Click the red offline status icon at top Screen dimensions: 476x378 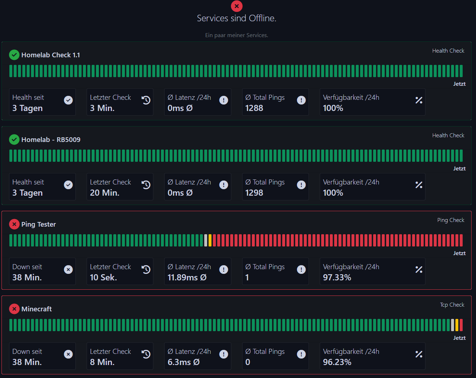[236, 6]
